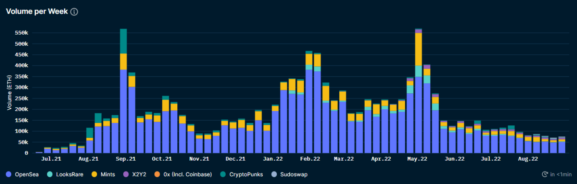Click the 400k y-axis label
This screenshot has height=184, width=577.
click(21, 65)
